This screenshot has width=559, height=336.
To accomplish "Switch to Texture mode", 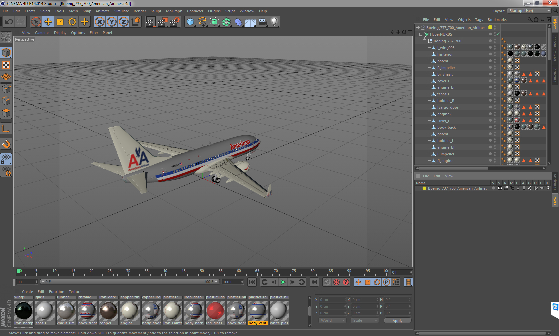I will 6,65.
